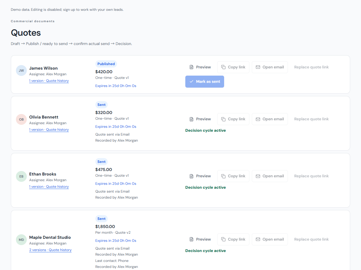Click the envelope icon in Maple Dental Studio's Open email
The image size is (361, 270).
[258, 239]
